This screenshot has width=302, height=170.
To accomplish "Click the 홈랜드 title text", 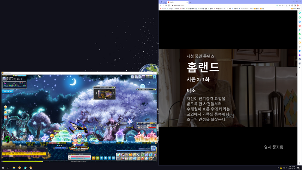I will [x=203, y=67].
